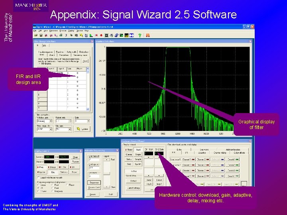Open the Process menu

63,31
